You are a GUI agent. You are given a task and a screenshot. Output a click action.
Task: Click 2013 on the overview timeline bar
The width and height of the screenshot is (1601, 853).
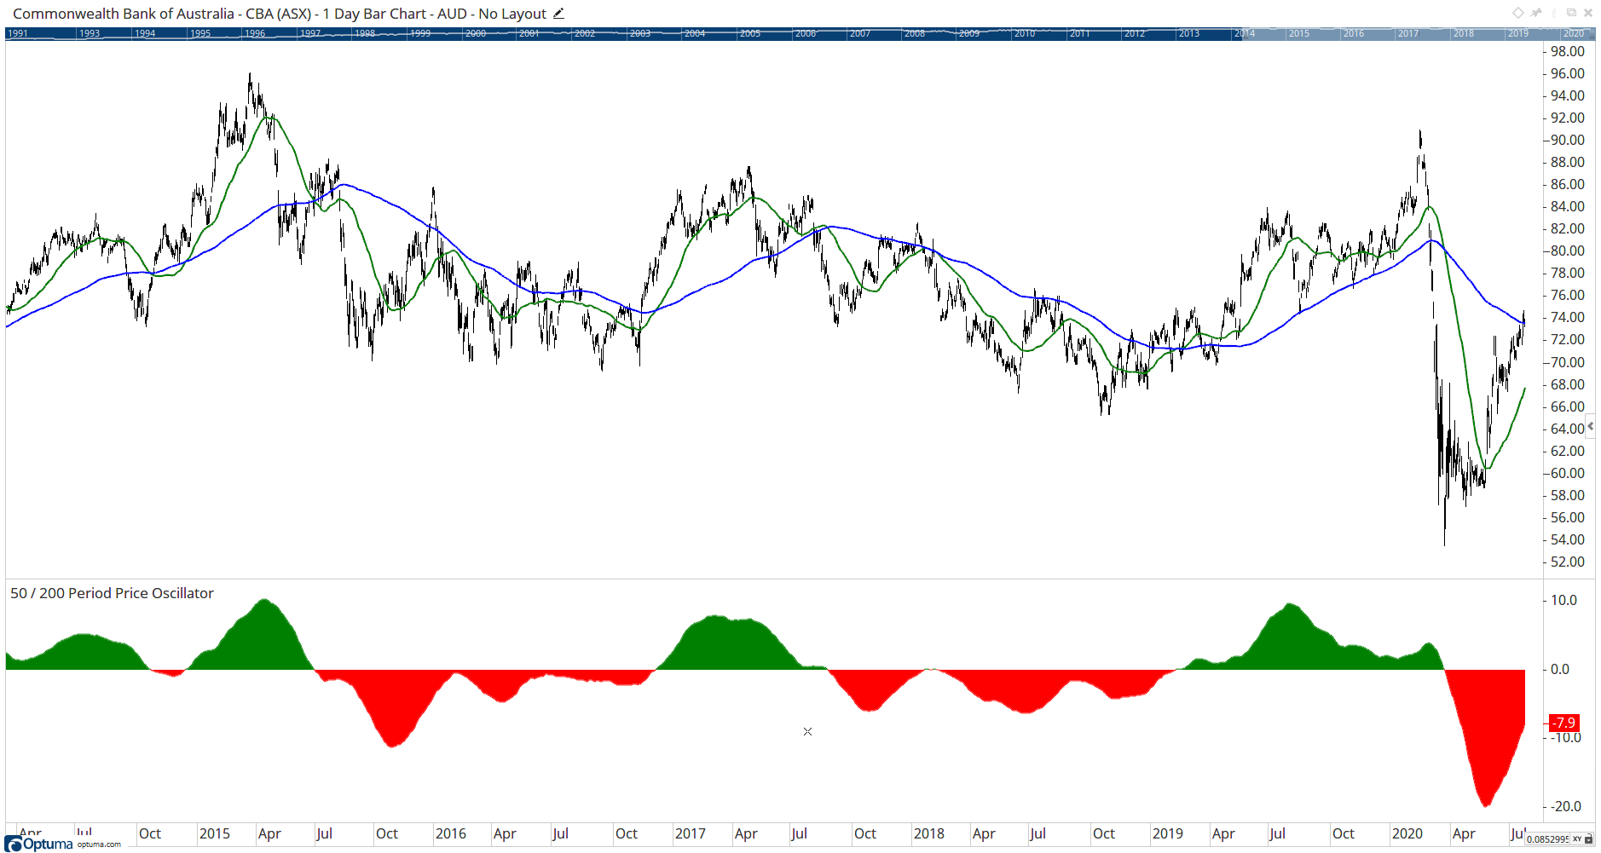pyautogui.click(x=1189, y=33)
